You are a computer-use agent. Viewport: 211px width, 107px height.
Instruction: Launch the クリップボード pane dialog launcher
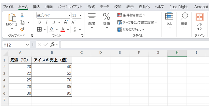pyautogui.click(x=32, y=36)
